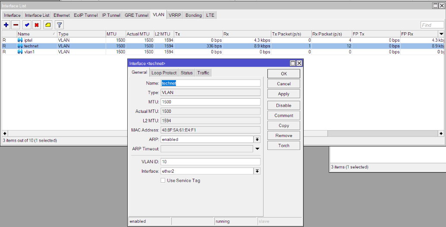The image size is (446, 227).
Task: Open the Filter funnel icon
Action: pos(60,25)
